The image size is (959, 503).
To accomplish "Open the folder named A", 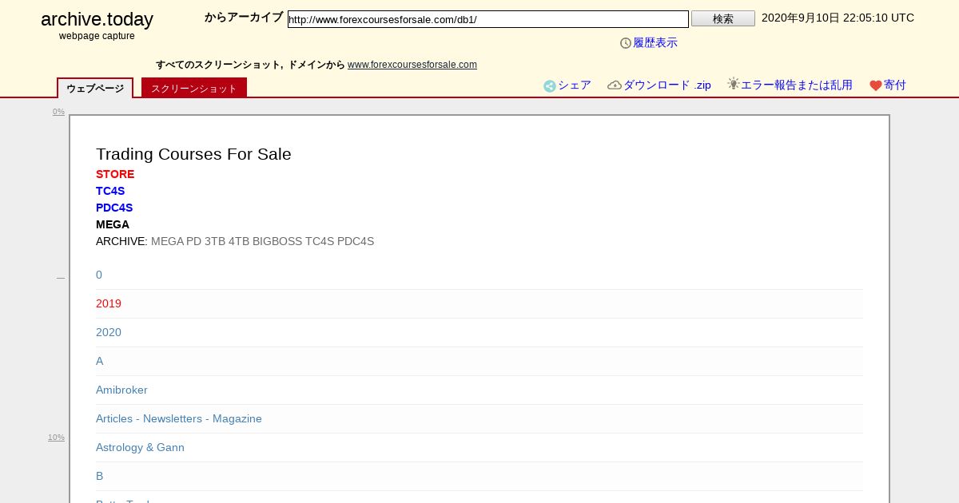I will pyautogui.click(x=100, y=361).
